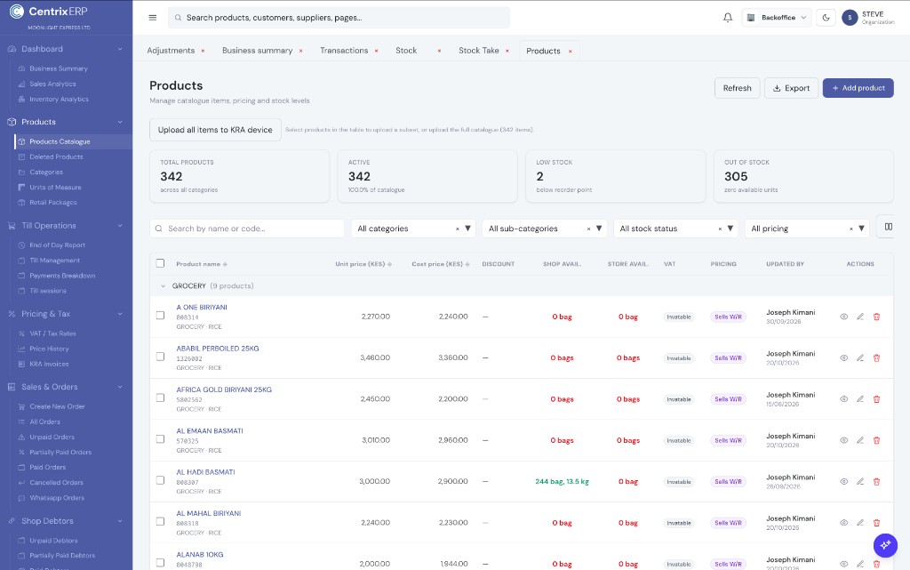This screenshot has height=570, width=910.
Task: Sort by Cost price column
Action: coord(441,264)
